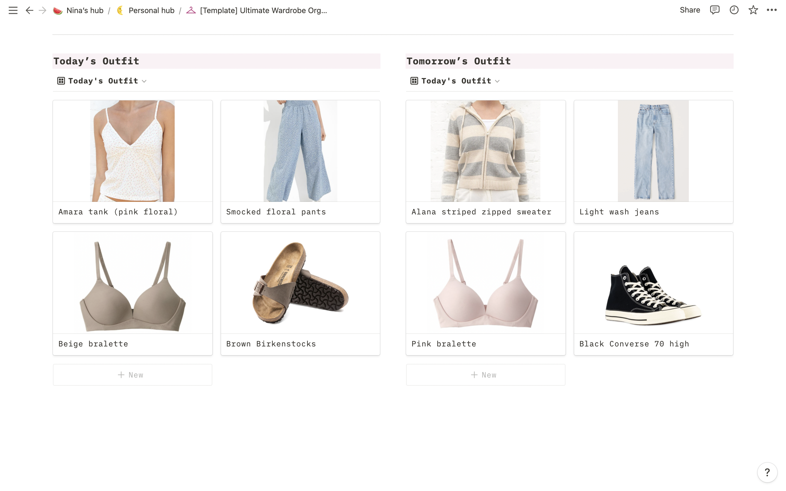Add a New card under Tomorrow's Outfit

coord(486,375)
